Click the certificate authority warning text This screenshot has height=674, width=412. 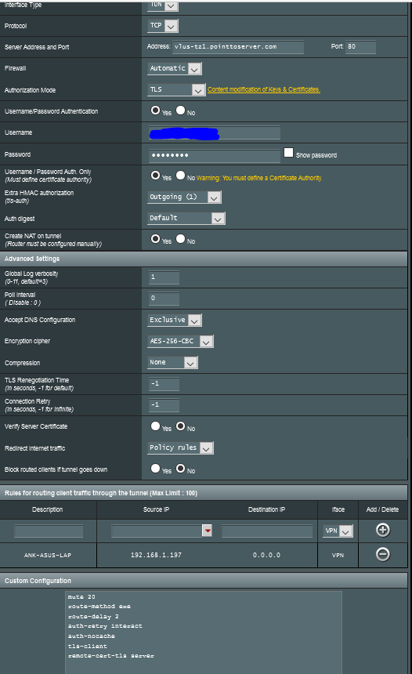click(x=259, y=178)
